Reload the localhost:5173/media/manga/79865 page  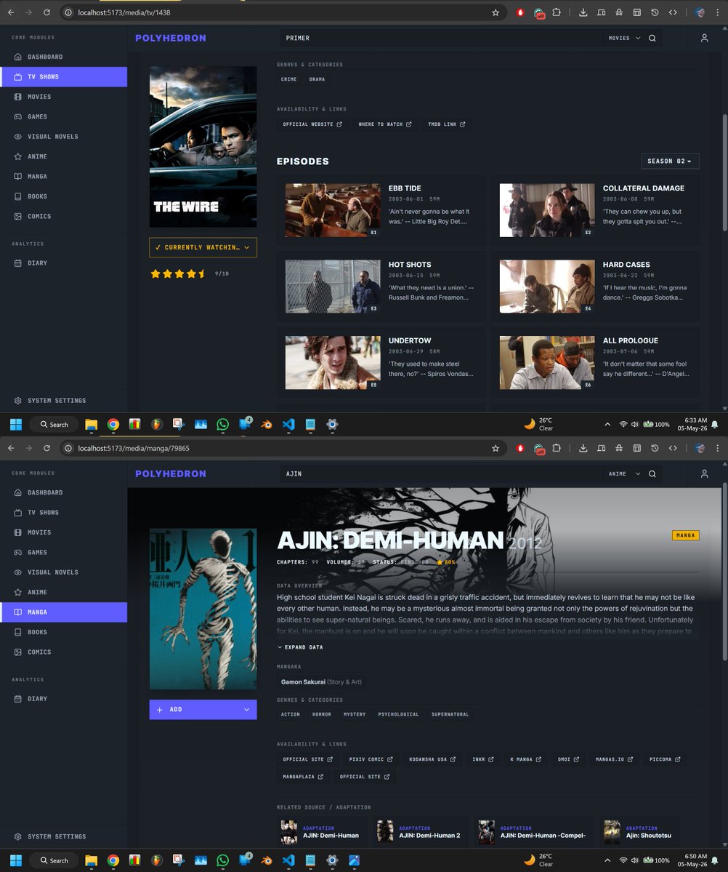(46, 448)
